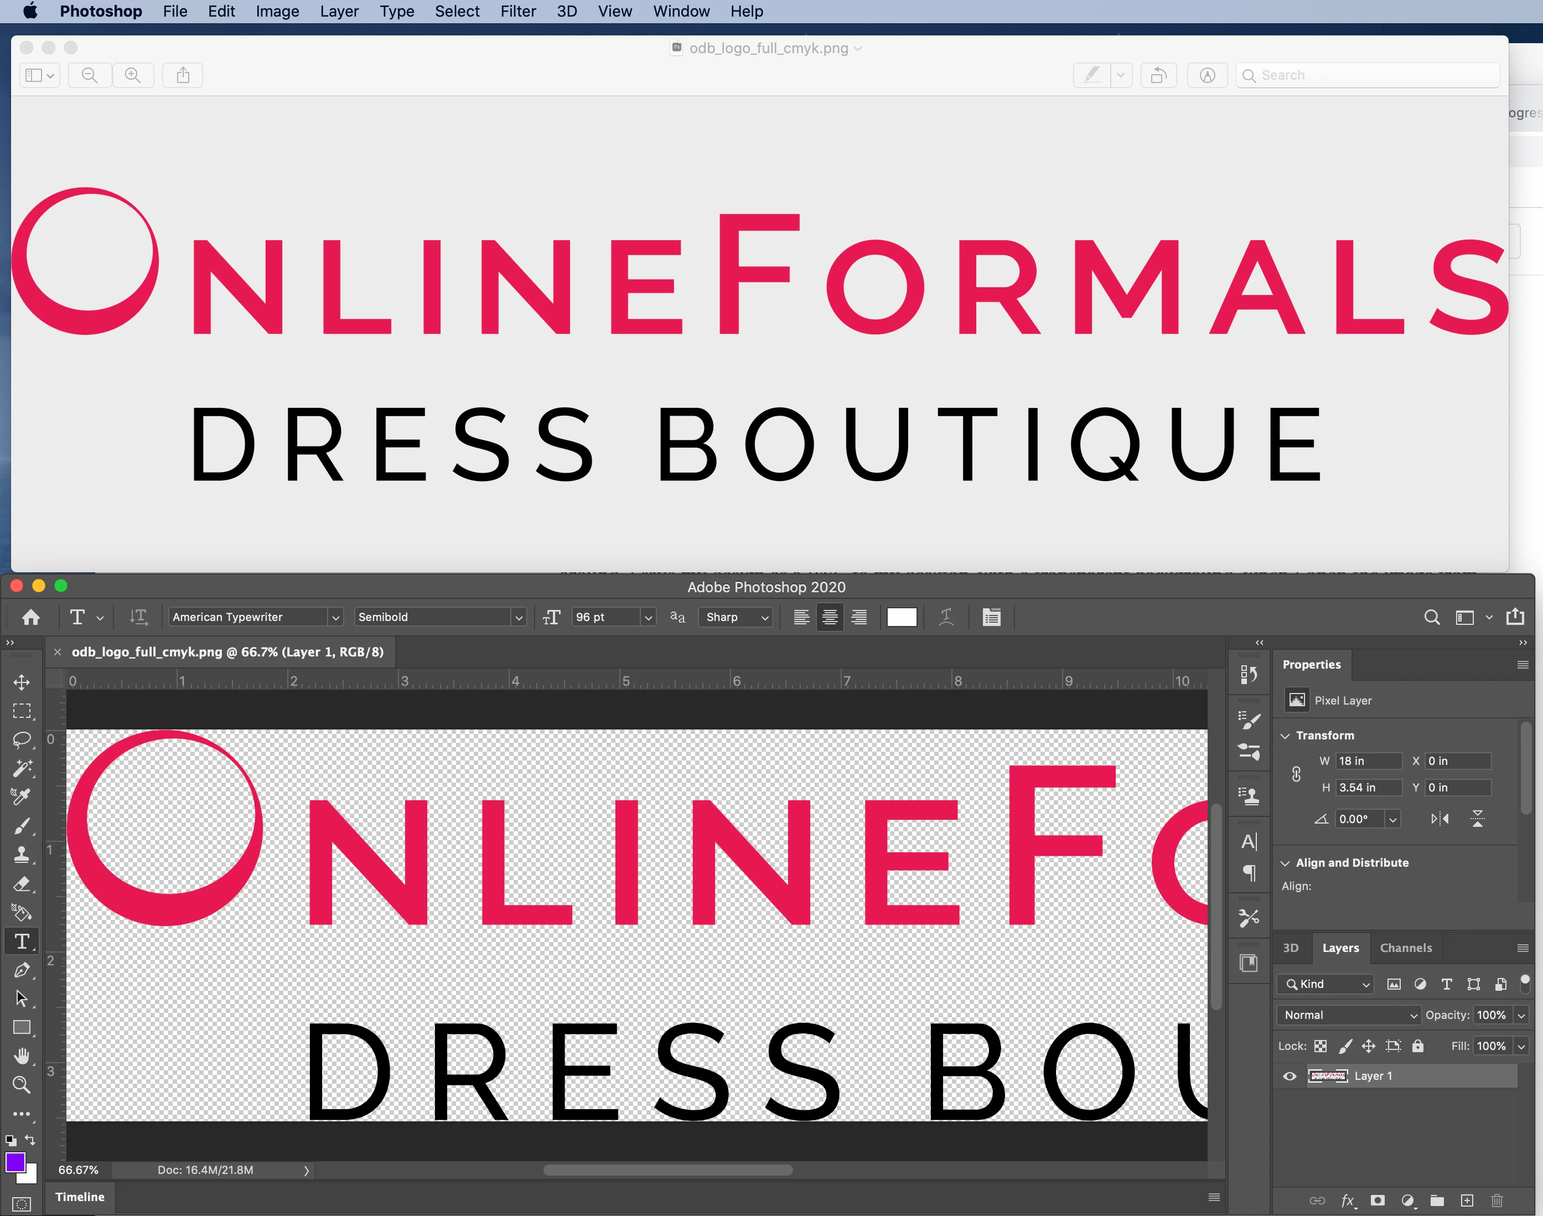Create a new layer with plus icon
Screen dimensions: 1543x1216
(x=1467, y=1201)
